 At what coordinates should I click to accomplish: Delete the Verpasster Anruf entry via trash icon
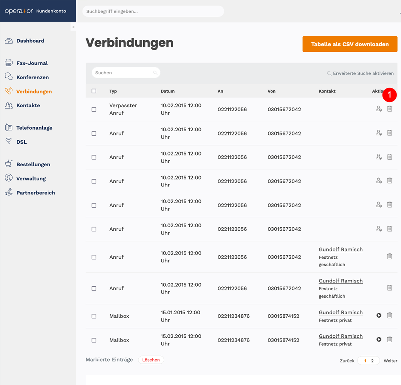coord(390,109)
